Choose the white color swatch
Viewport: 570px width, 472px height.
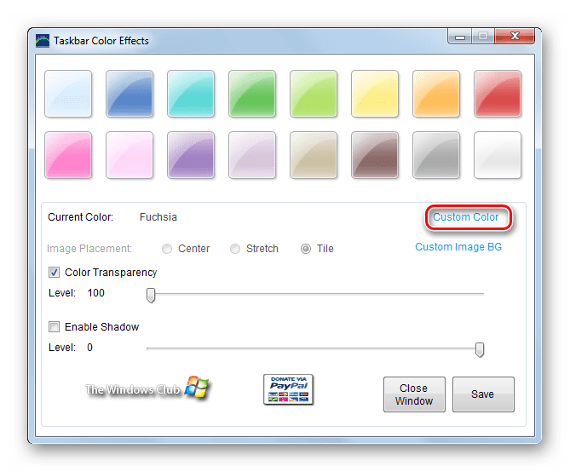click(498, 155)
